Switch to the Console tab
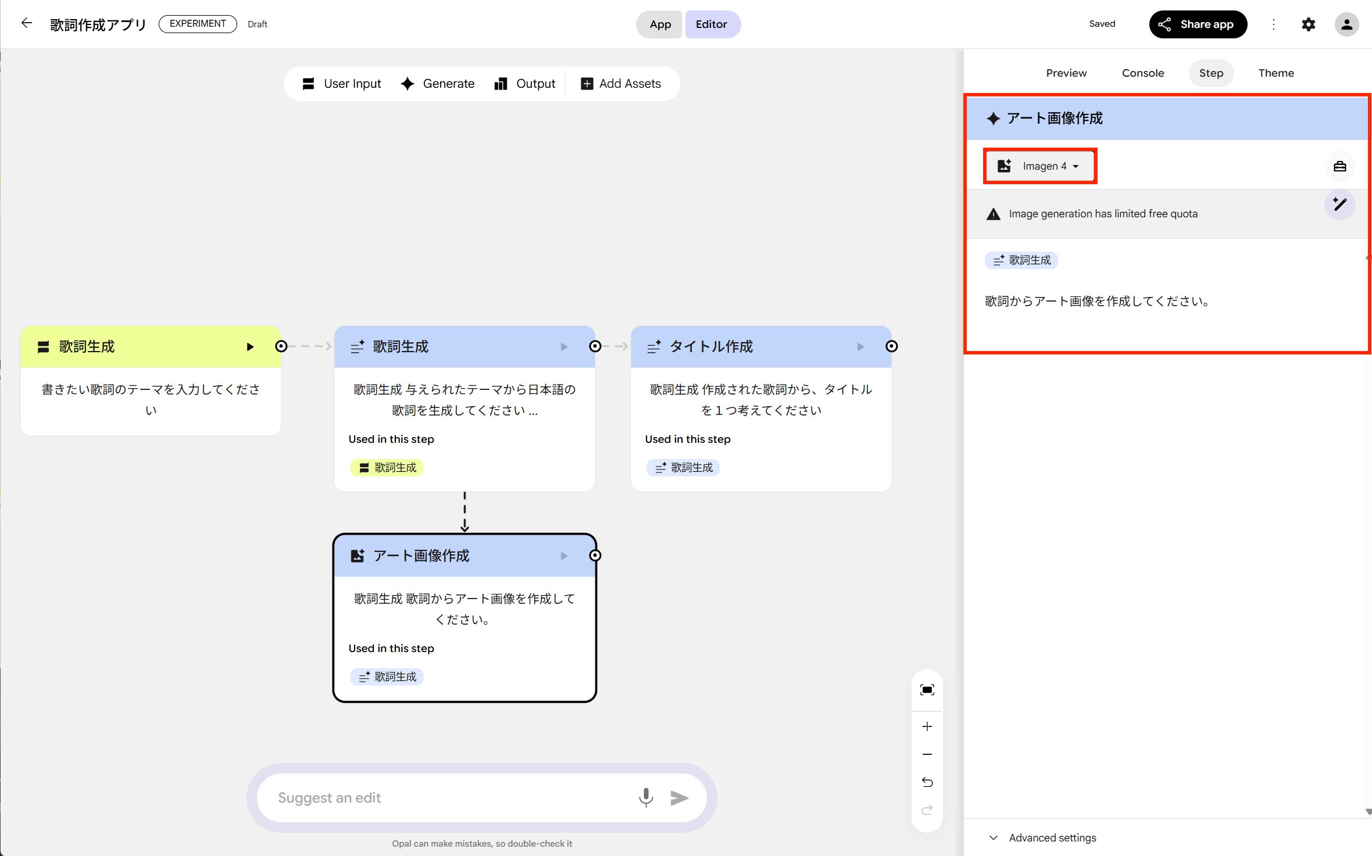 1142,73
